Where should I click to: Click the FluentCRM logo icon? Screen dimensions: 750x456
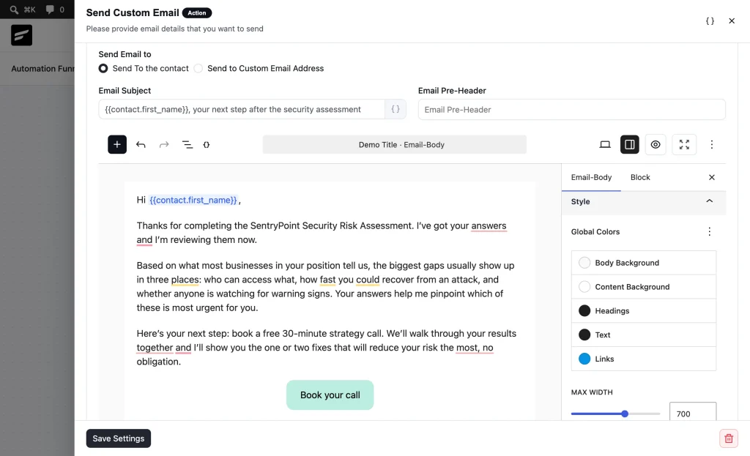(x=21, y=35)
